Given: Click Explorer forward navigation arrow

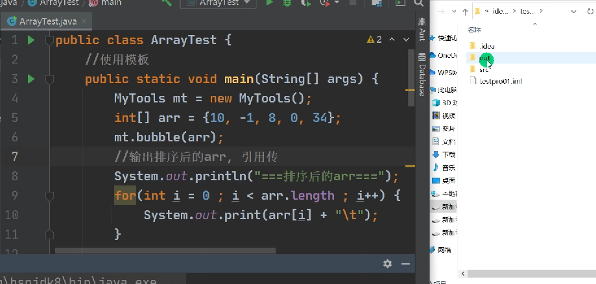Looking at the screenshot, I should [441, 12].
